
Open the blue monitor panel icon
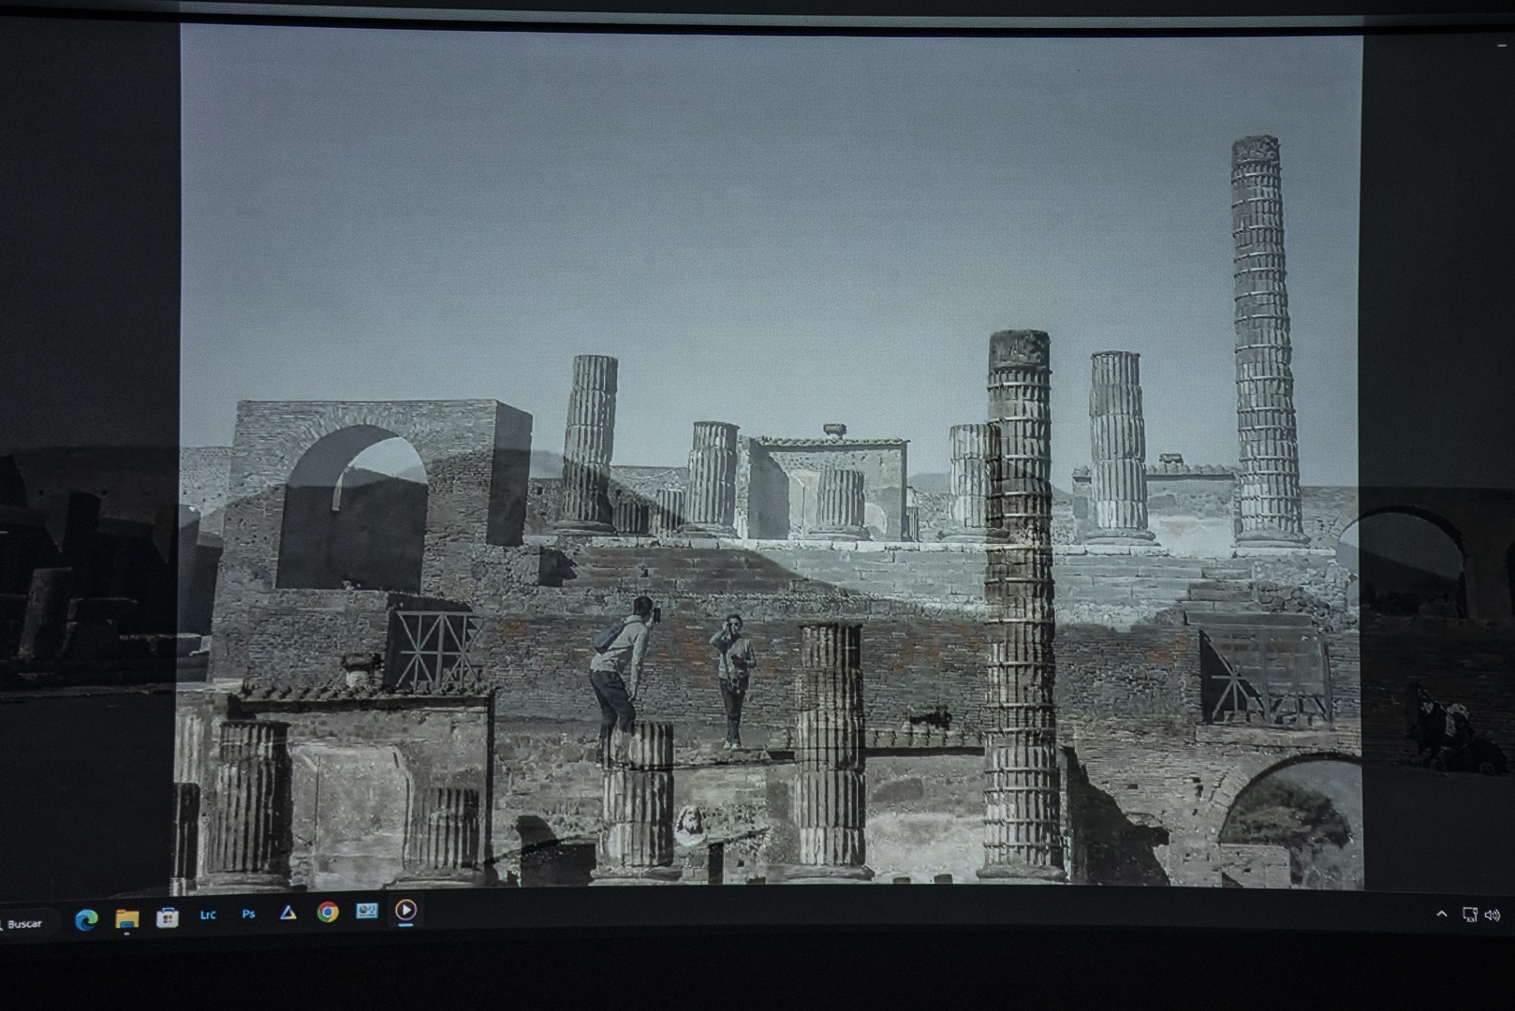367,911
